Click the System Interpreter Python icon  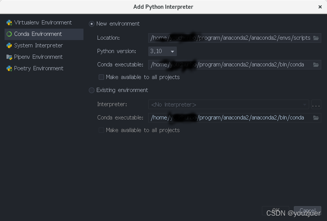pyautogui.click(x=8, y=45)
